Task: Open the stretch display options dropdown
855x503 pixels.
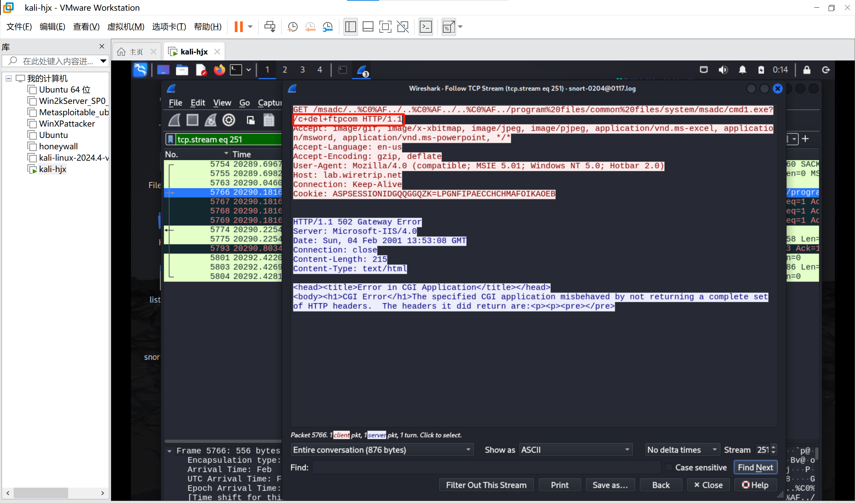Action: tap(461, 27)
